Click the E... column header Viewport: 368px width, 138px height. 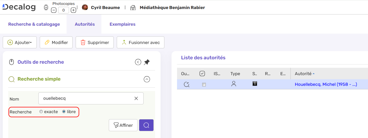coord(283,74)
